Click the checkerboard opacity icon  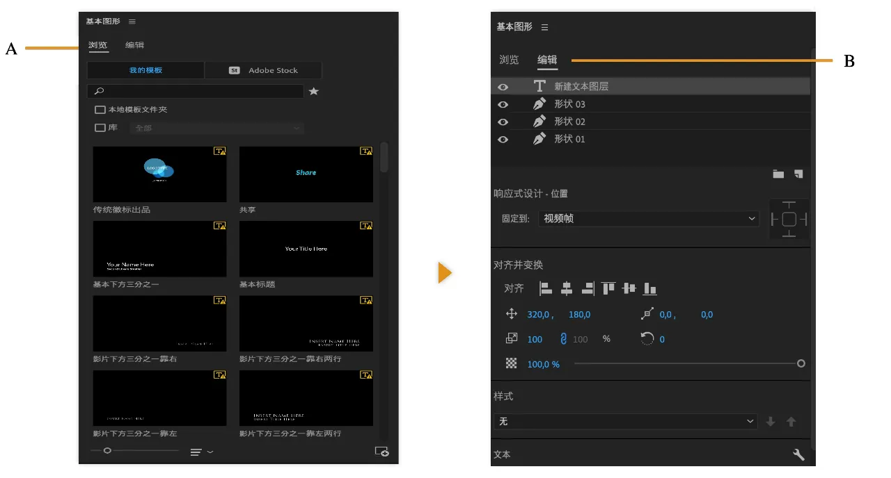coord(512,363)
